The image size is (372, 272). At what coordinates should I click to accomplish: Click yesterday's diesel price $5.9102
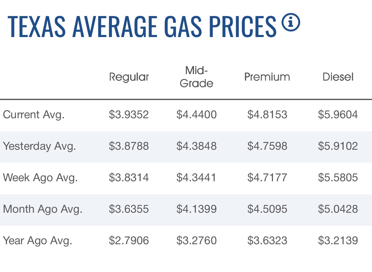tap(338, 146)
